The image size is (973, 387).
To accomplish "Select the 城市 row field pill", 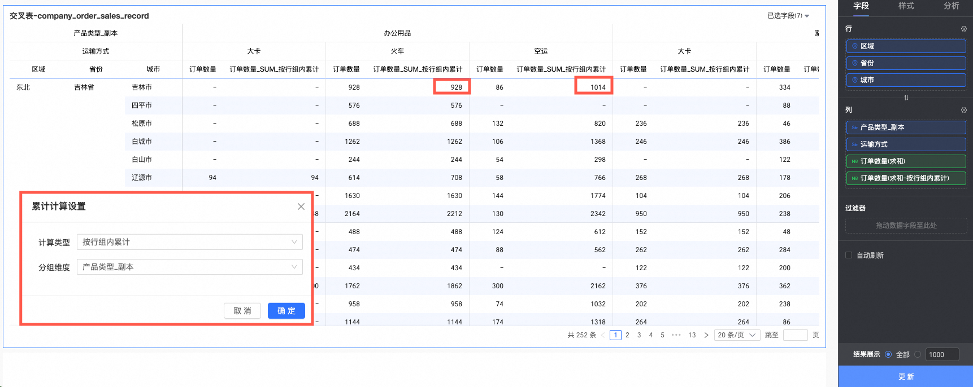I will [x=906, y=80].
